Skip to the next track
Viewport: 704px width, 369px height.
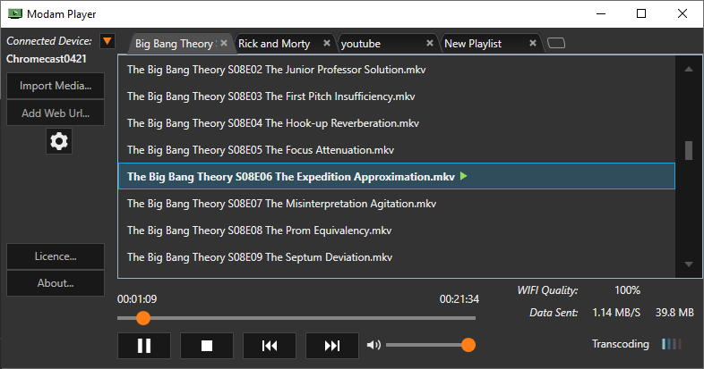(x=332, y=346)
